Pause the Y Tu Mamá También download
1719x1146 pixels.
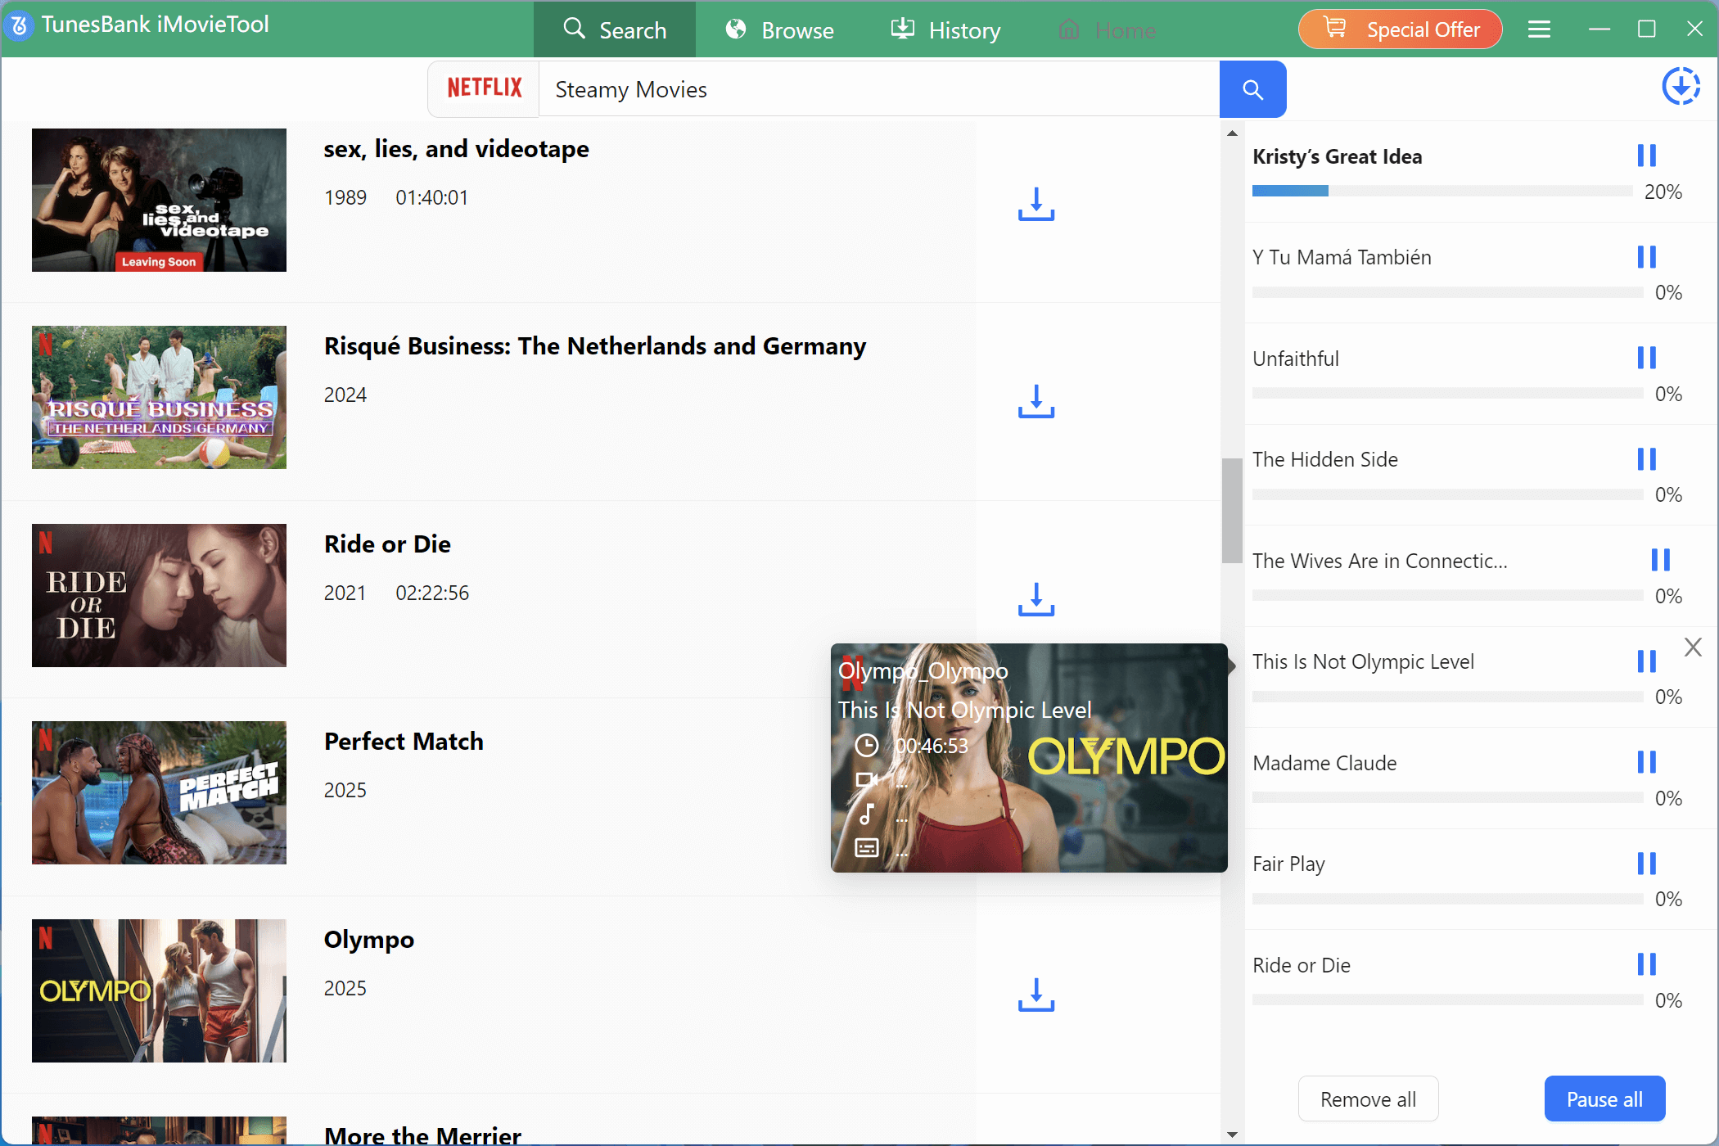tap(1646, 256)
